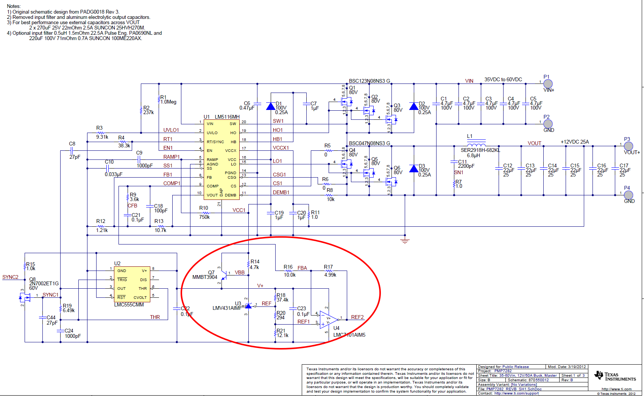Click the COMP1 net label
Screen dimensions: 644x396
[172, 183]
